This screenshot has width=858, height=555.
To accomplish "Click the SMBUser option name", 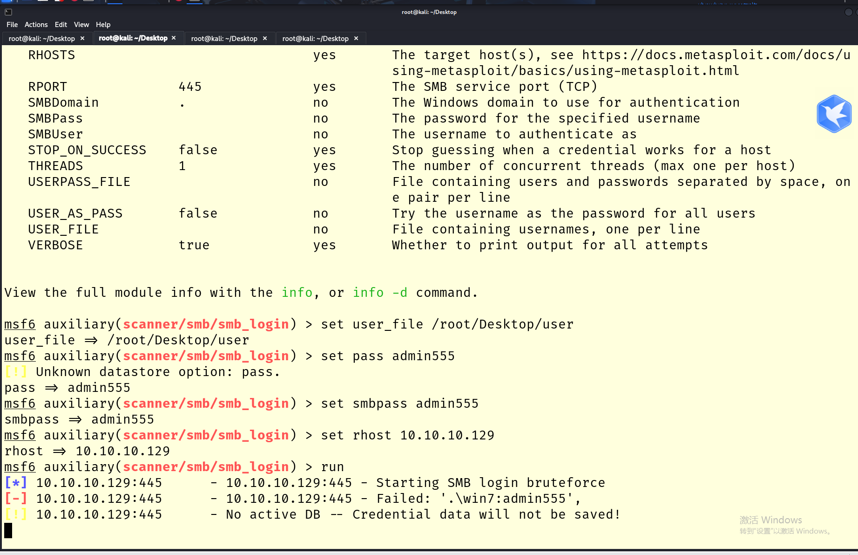I will pyautogui.click(x=55, y=134).
